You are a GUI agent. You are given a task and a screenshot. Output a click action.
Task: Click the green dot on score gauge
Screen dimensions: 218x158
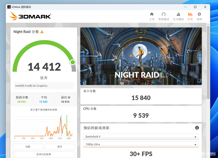point(72,62)
